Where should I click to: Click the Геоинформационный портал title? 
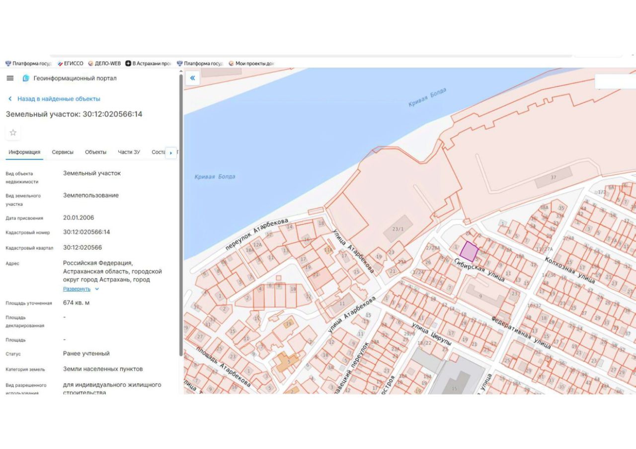pyautogui.click(x=75, y=78)
